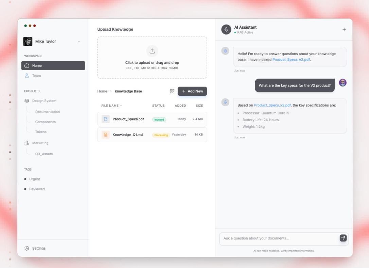Click the AI Assistant microphone avatar
The image size is (369, 268).
tap(226, 30)
